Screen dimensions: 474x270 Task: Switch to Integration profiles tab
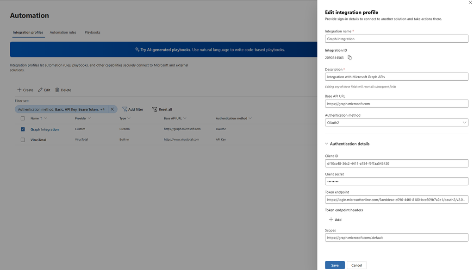(x=28, y=32)
